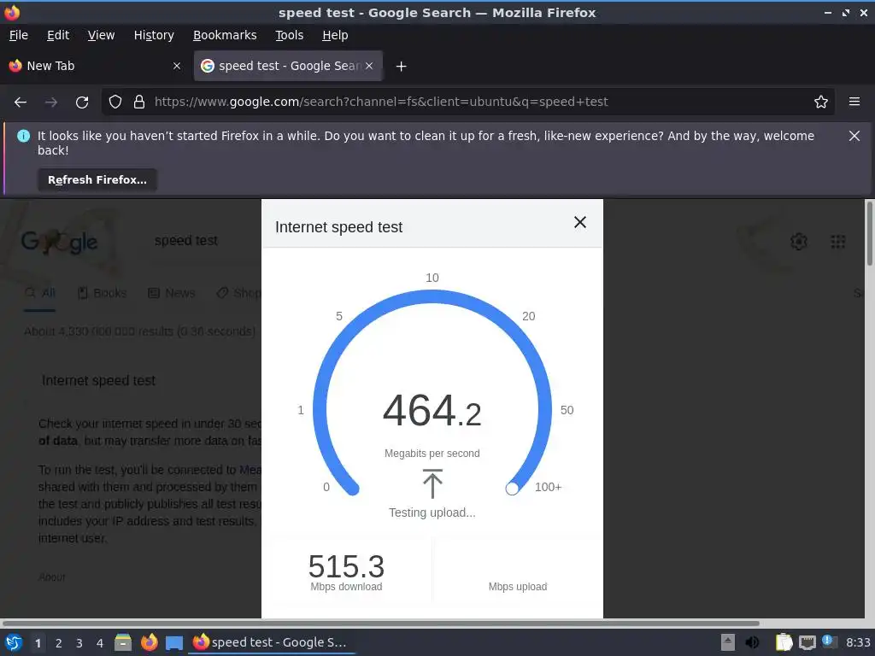Viewport: 875px width, 656px height.
Task: Click the vertical page scrollbar
Action: coord(869,233)
